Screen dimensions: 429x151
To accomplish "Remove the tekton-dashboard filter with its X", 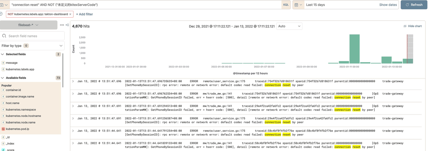I will pos(70,14).
